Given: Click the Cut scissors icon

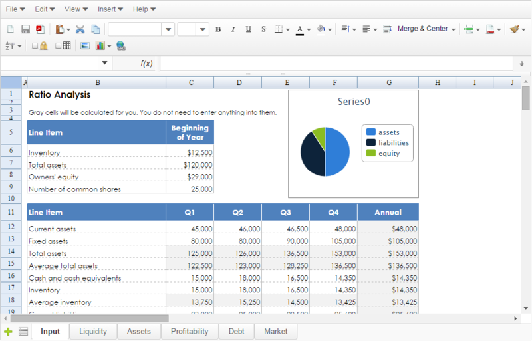Looking at the screenshot, I should pos(80,29).
